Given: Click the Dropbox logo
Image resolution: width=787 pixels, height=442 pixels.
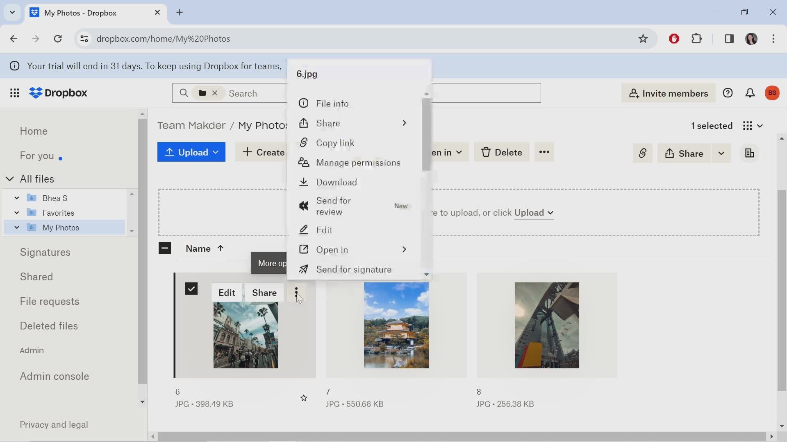Looking at the screenshot, I should click(x=58, y=93).
